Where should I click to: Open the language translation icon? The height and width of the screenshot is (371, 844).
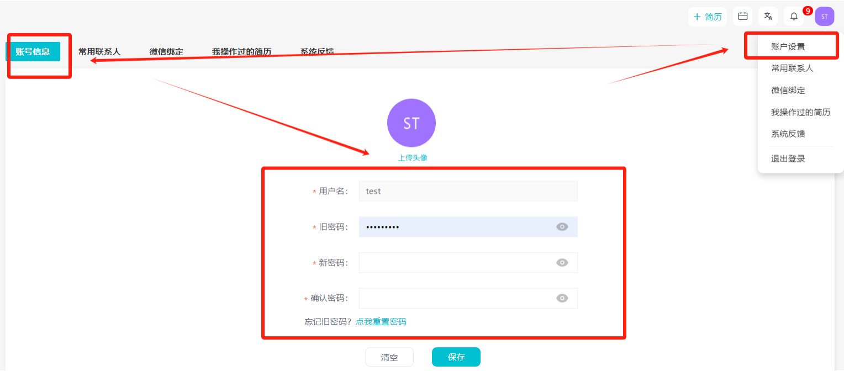(x=768, y=17)
